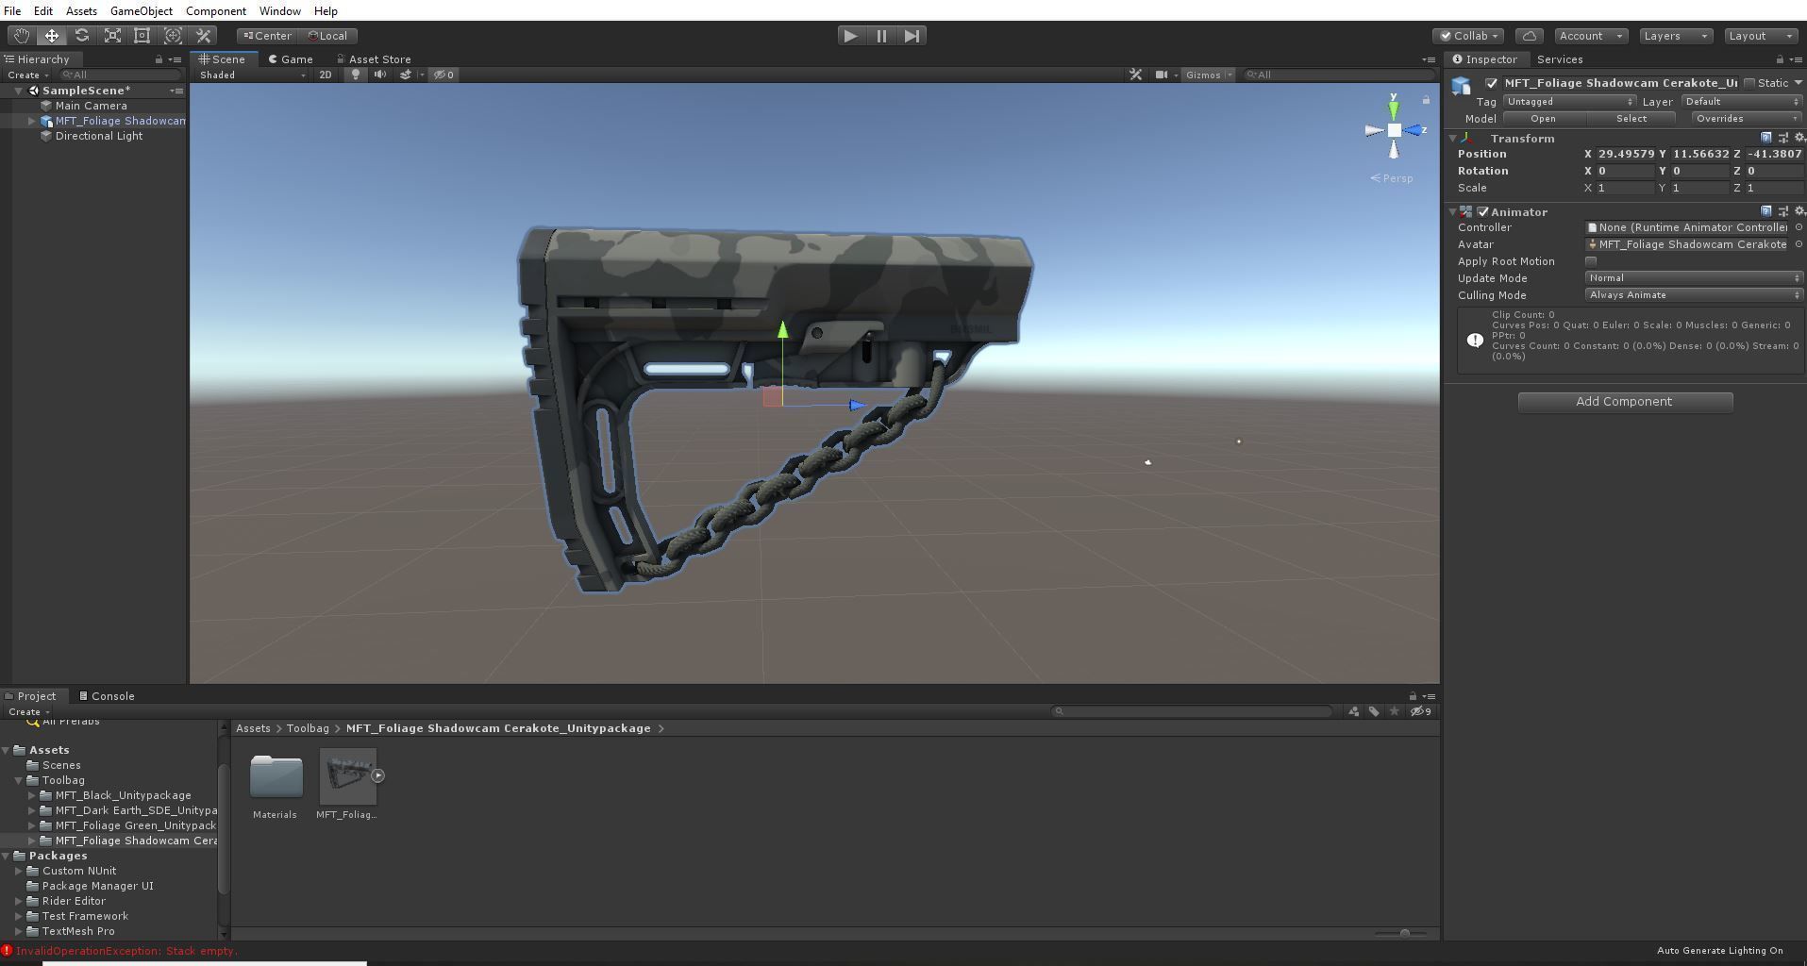This screenshot has width=1807, height=966.
Task: Switch to the Asset Store tab
Action: (374, 59)
